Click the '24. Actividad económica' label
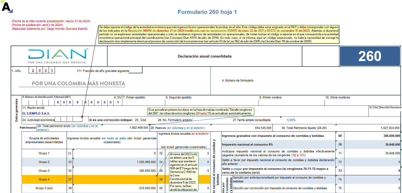Image resolution: width=402 pixels, height=193 pixels. pyautogui.click(x=38, y=120)
